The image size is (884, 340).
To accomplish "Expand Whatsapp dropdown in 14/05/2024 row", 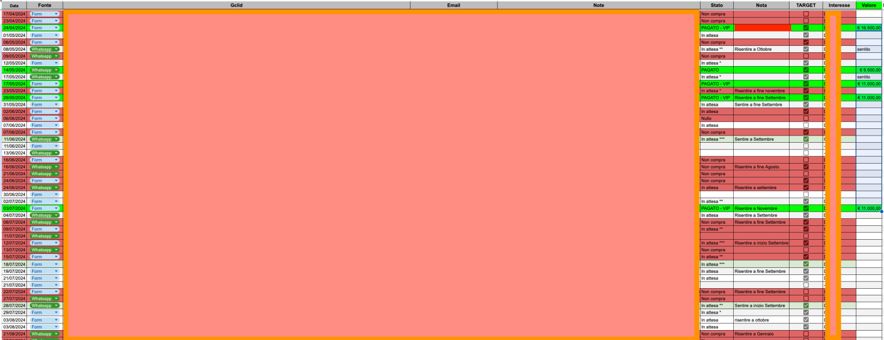I will [x=56, y=70].
